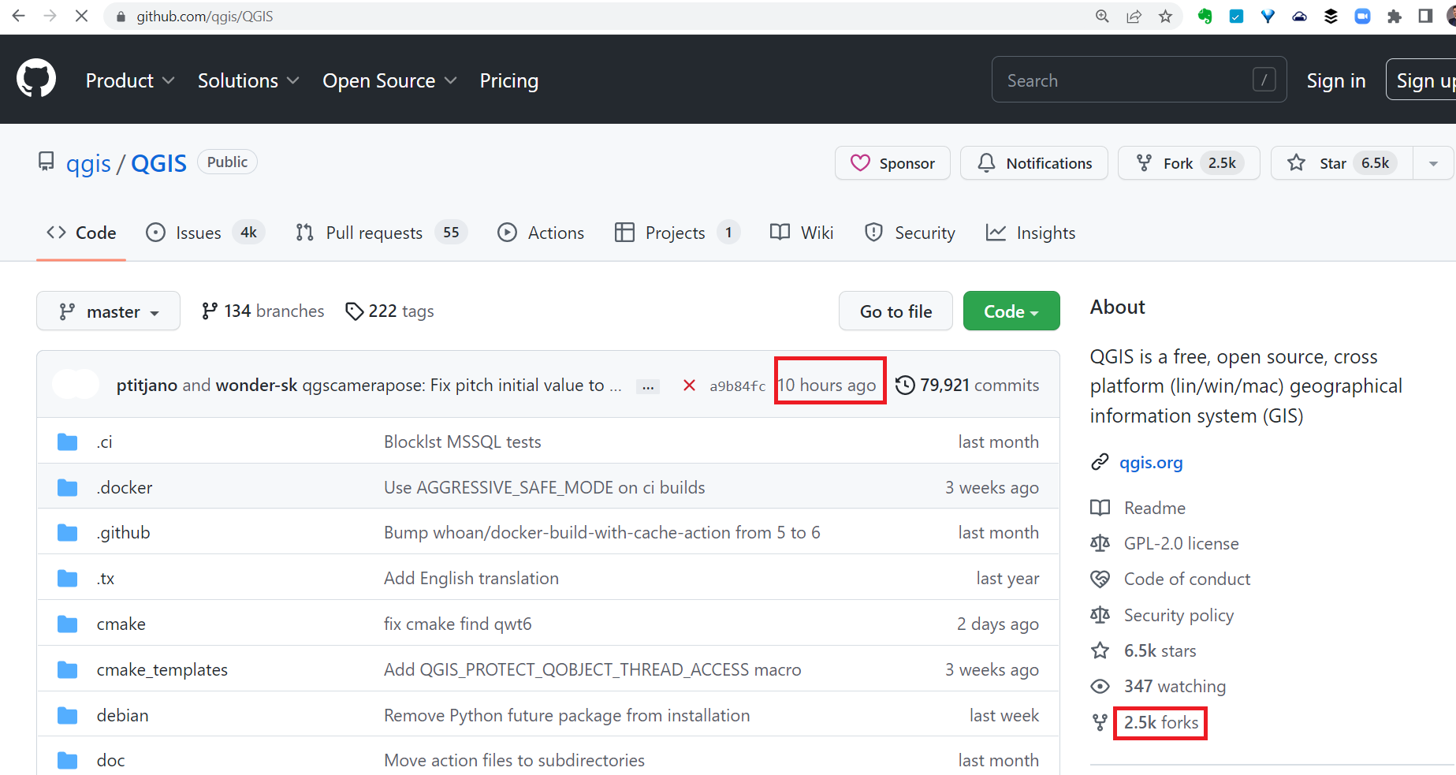The image size is (1456, 775).
Task: Expand the Open Source menu
Action: (x=389, y=80)
